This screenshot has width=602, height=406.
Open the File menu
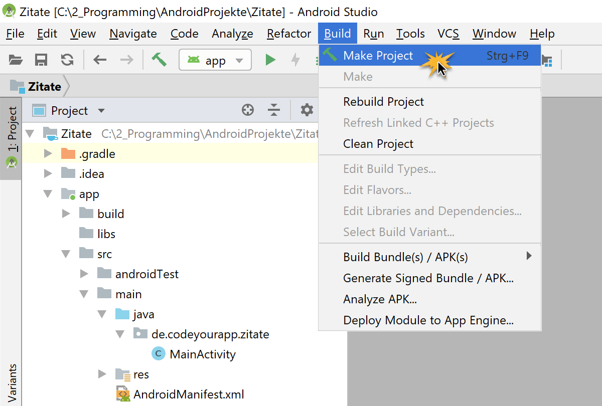tap(15, 34)
